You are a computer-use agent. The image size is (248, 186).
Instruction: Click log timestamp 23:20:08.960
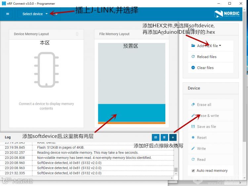(x=15, y=163)
